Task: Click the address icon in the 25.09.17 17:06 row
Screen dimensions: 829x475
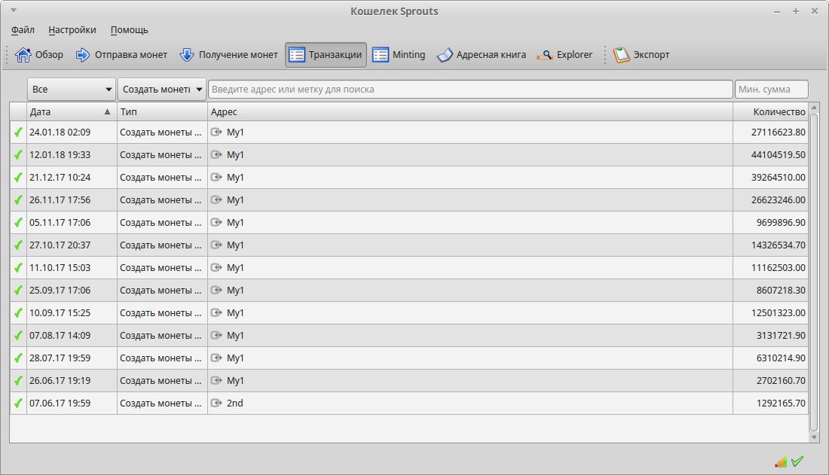Action: [x=216, y=290]
